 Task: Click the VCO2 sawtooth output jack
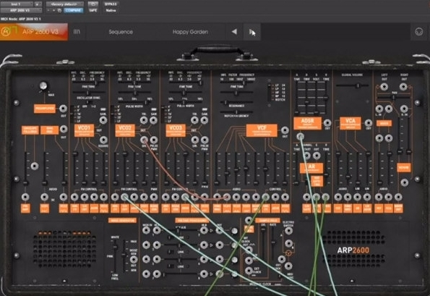[153, 120]
